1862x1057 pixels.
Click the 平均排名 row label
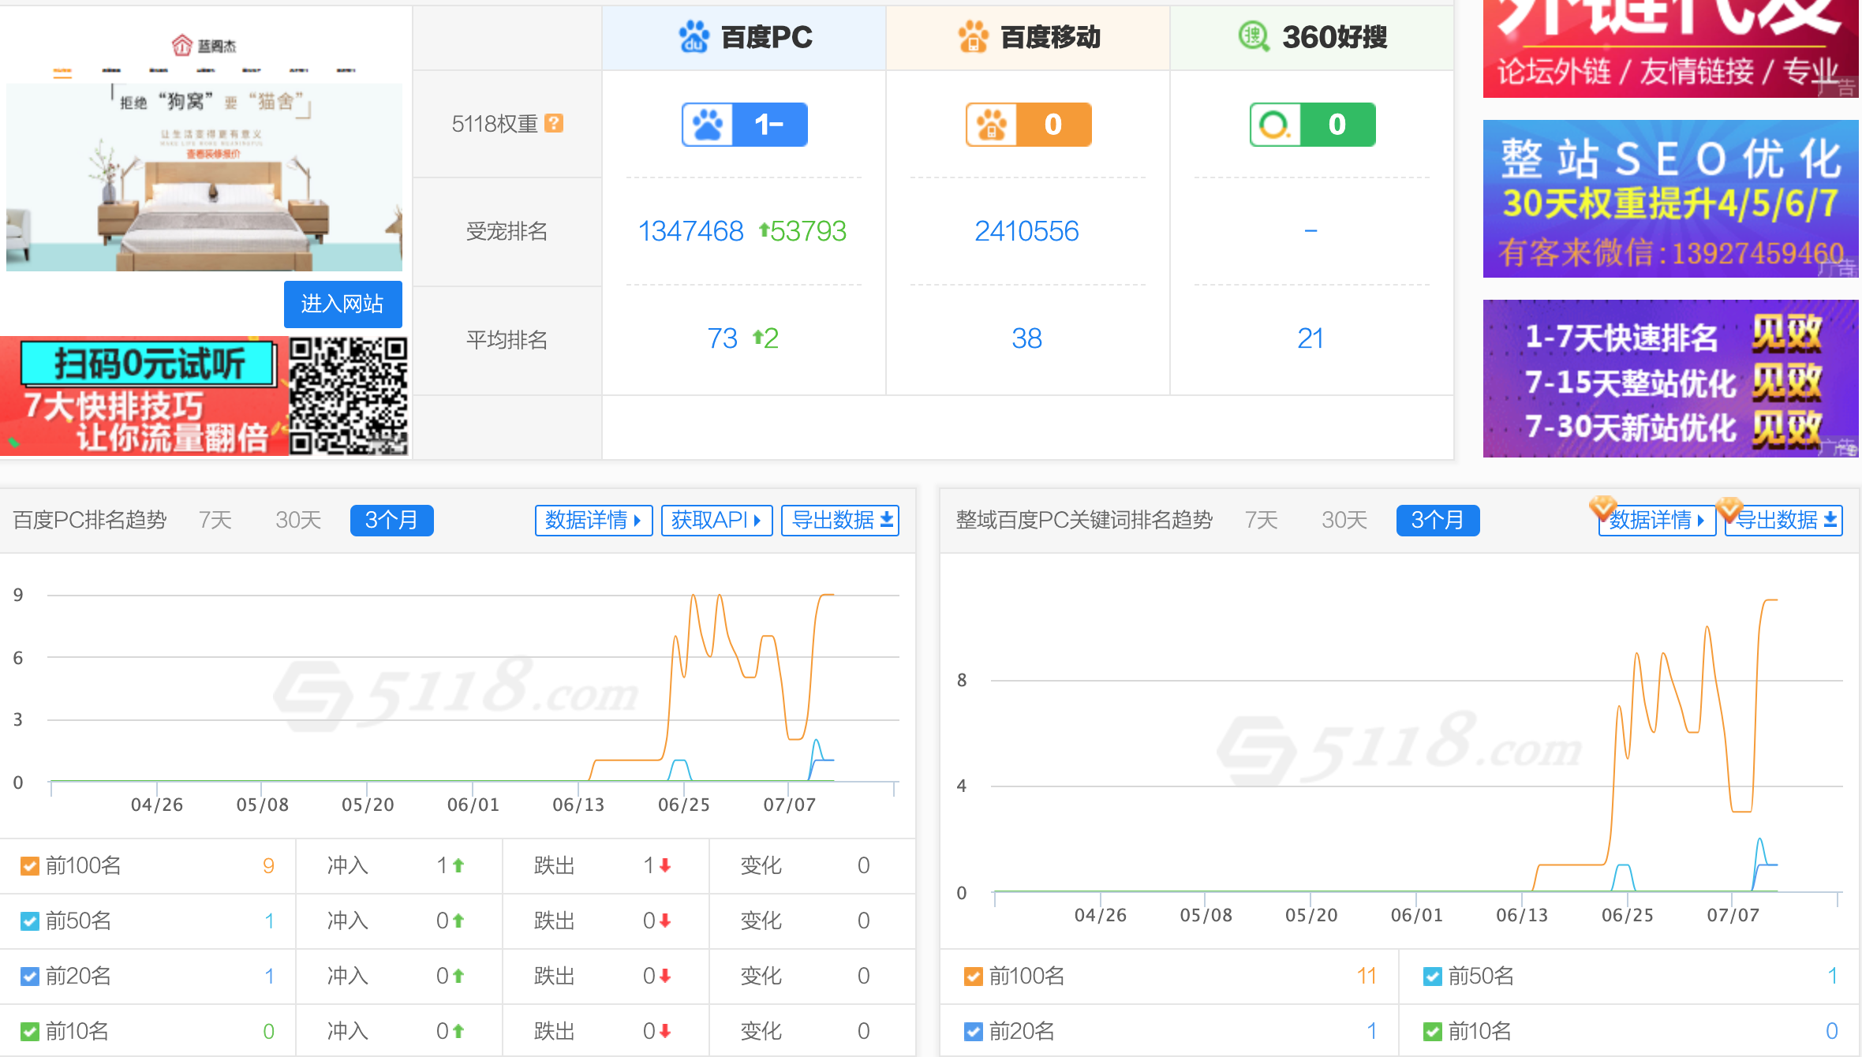click(x=507, y=340)
